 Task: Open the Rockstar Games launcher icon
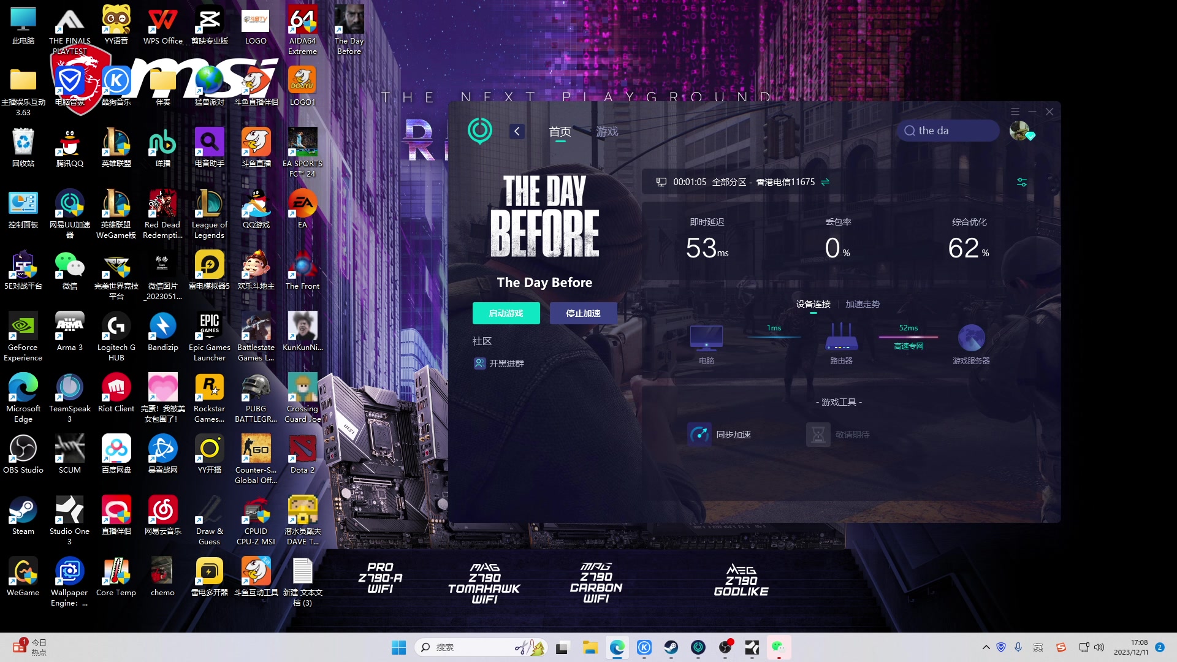click(210, 398)
